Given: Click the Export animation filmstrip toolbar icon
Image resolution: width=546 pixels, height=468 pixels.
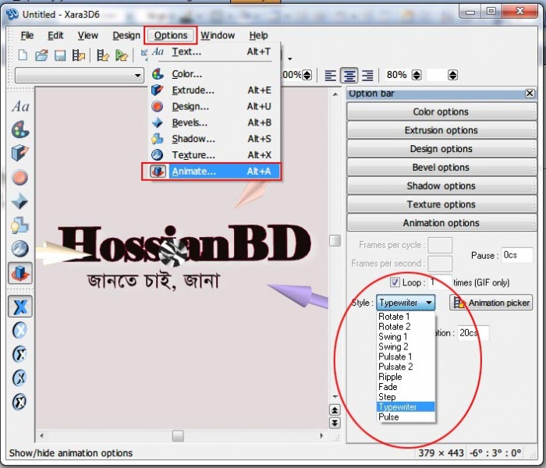Looking at the screenshot, I should click(x=79, y=55).
